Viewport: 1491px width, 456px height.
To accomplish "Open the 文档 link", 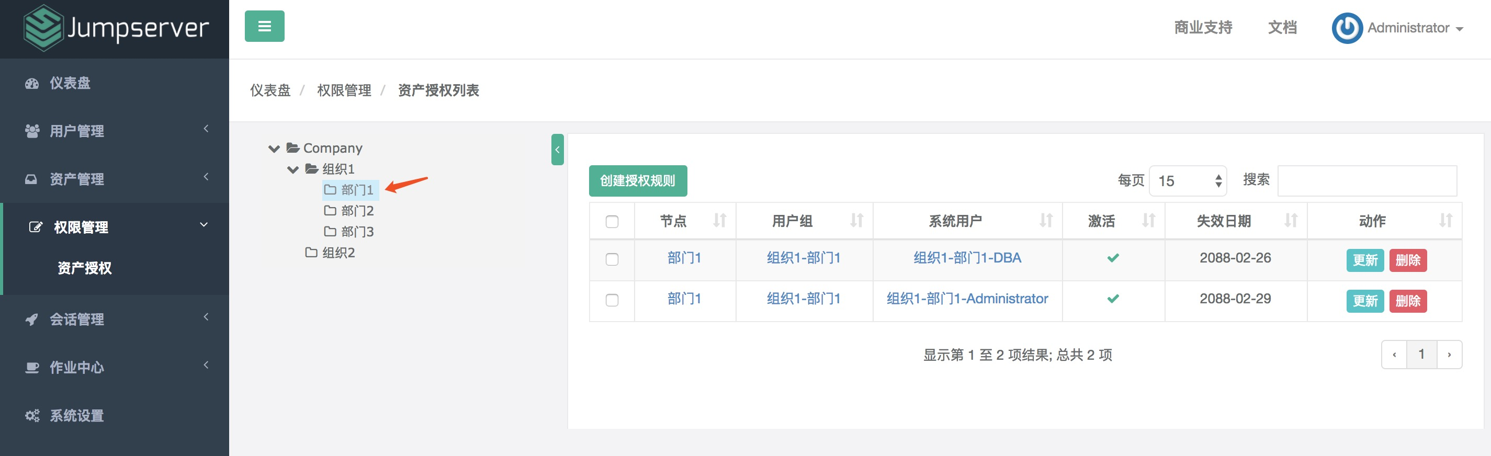I will pos(1282,27).
